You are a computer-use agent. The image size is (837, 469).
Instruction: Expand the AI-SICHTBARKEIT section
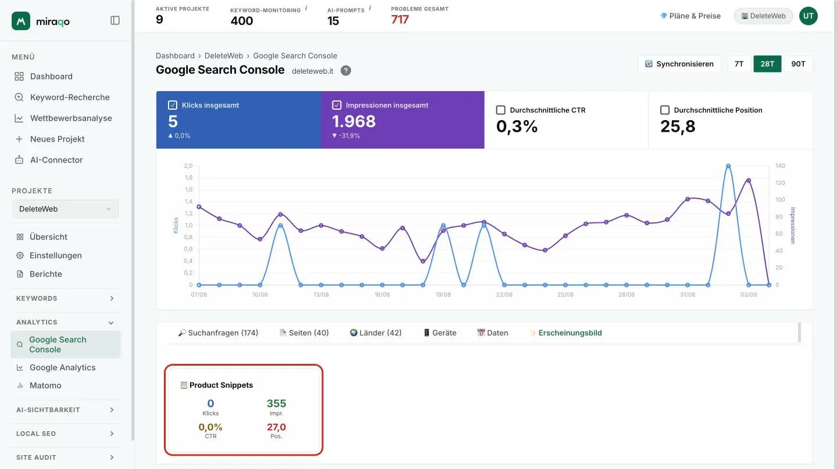click(66, 410)
